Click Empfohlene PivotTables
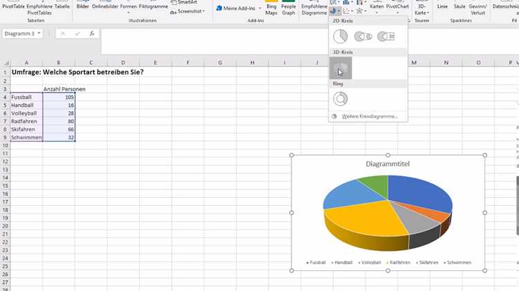Image resolution: width=519 pixels, height=291 pixels. click(39, 9)
